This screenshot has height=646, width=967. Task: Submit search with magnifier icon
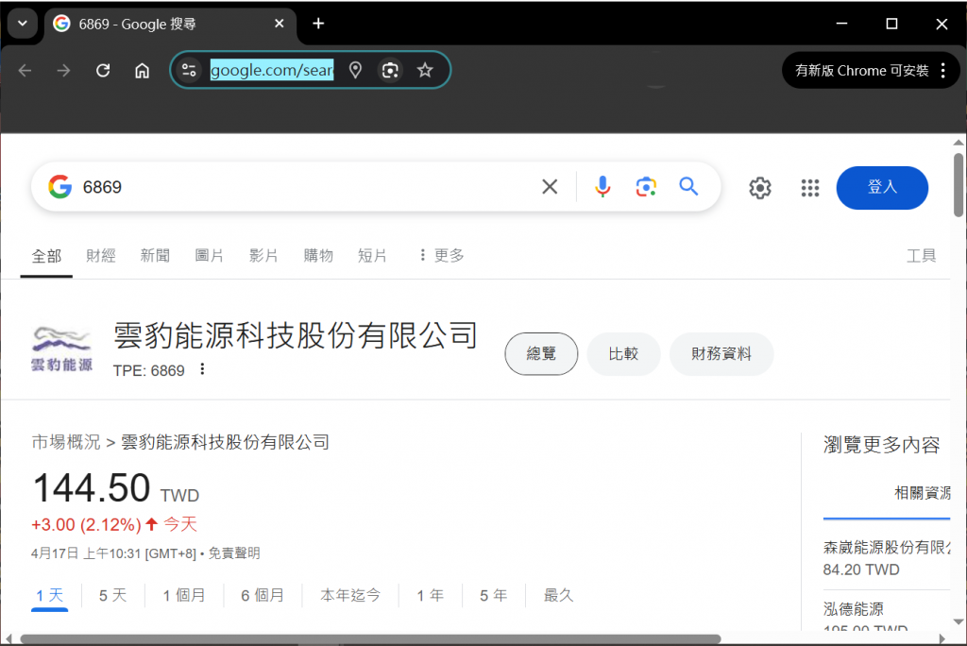[x=688, y=187]
